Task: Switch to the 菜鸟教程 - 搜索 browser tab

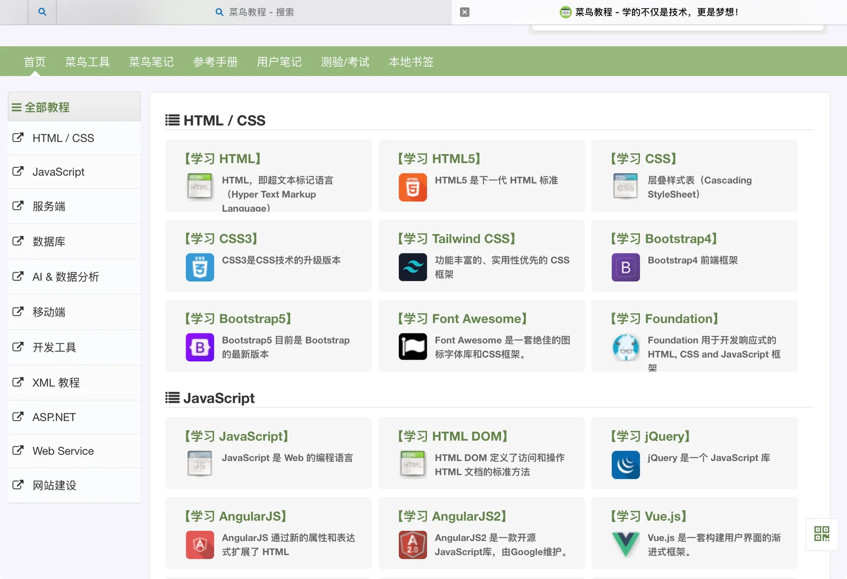Action: (x=254, y=12)
